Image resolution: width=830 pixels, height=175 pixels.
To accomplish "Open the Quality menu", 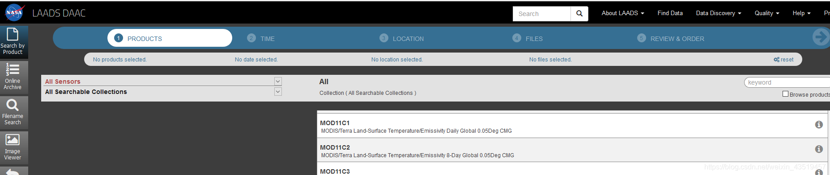I will point(767,13).
